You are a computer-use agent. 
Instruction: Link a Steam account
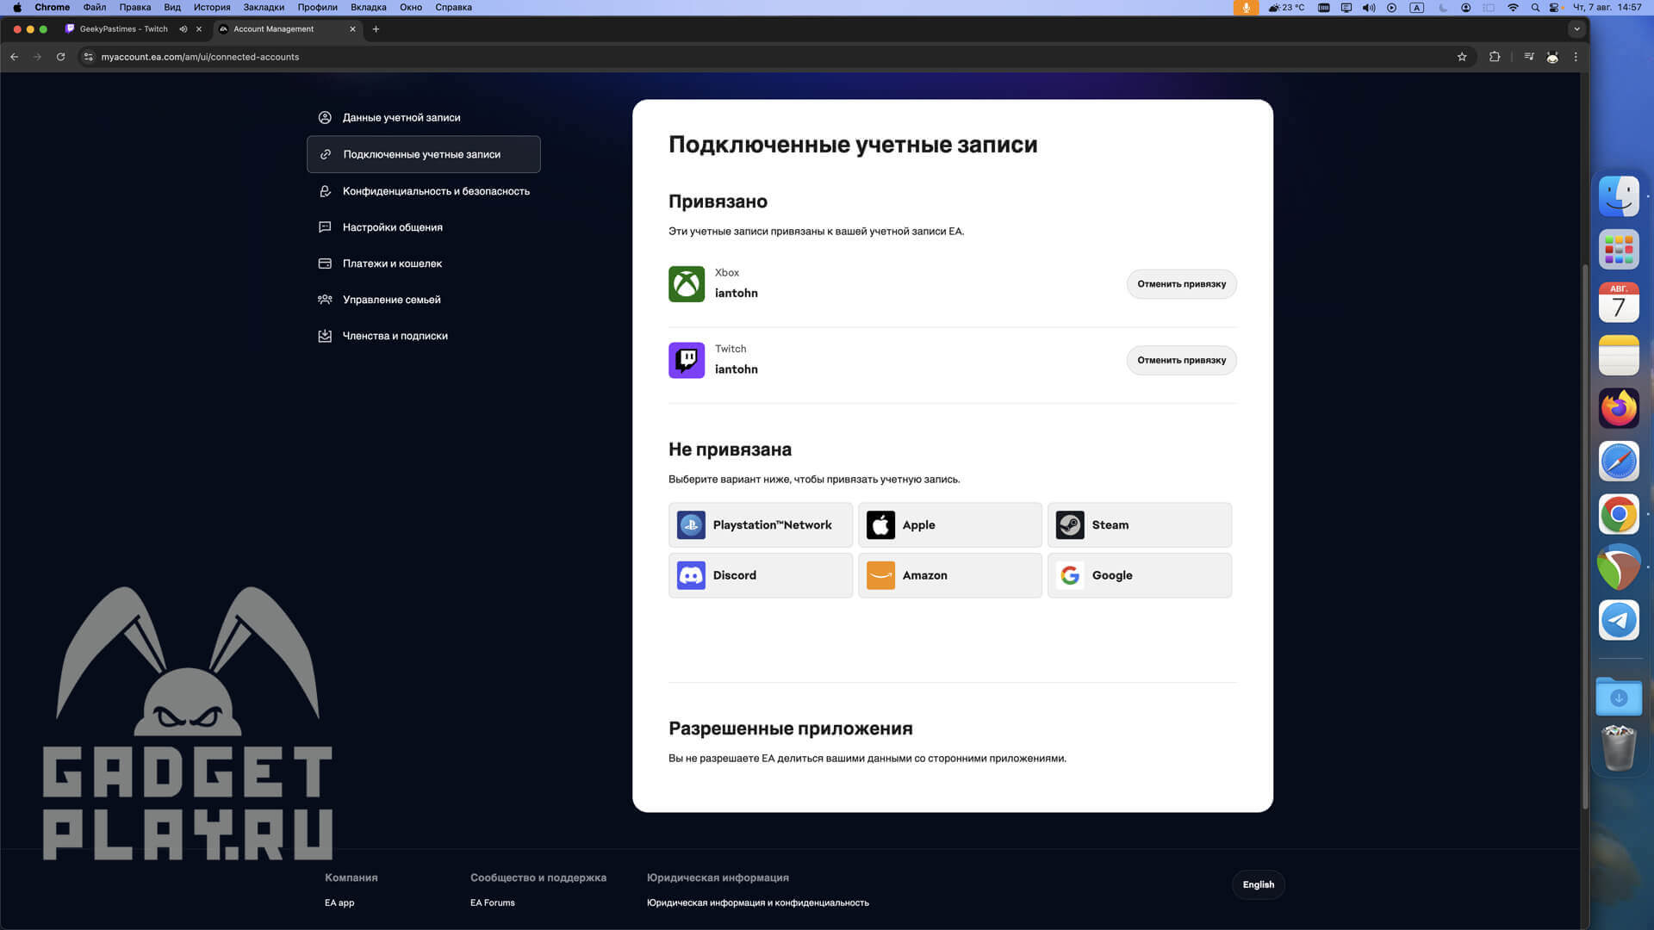pos(1140,524)
